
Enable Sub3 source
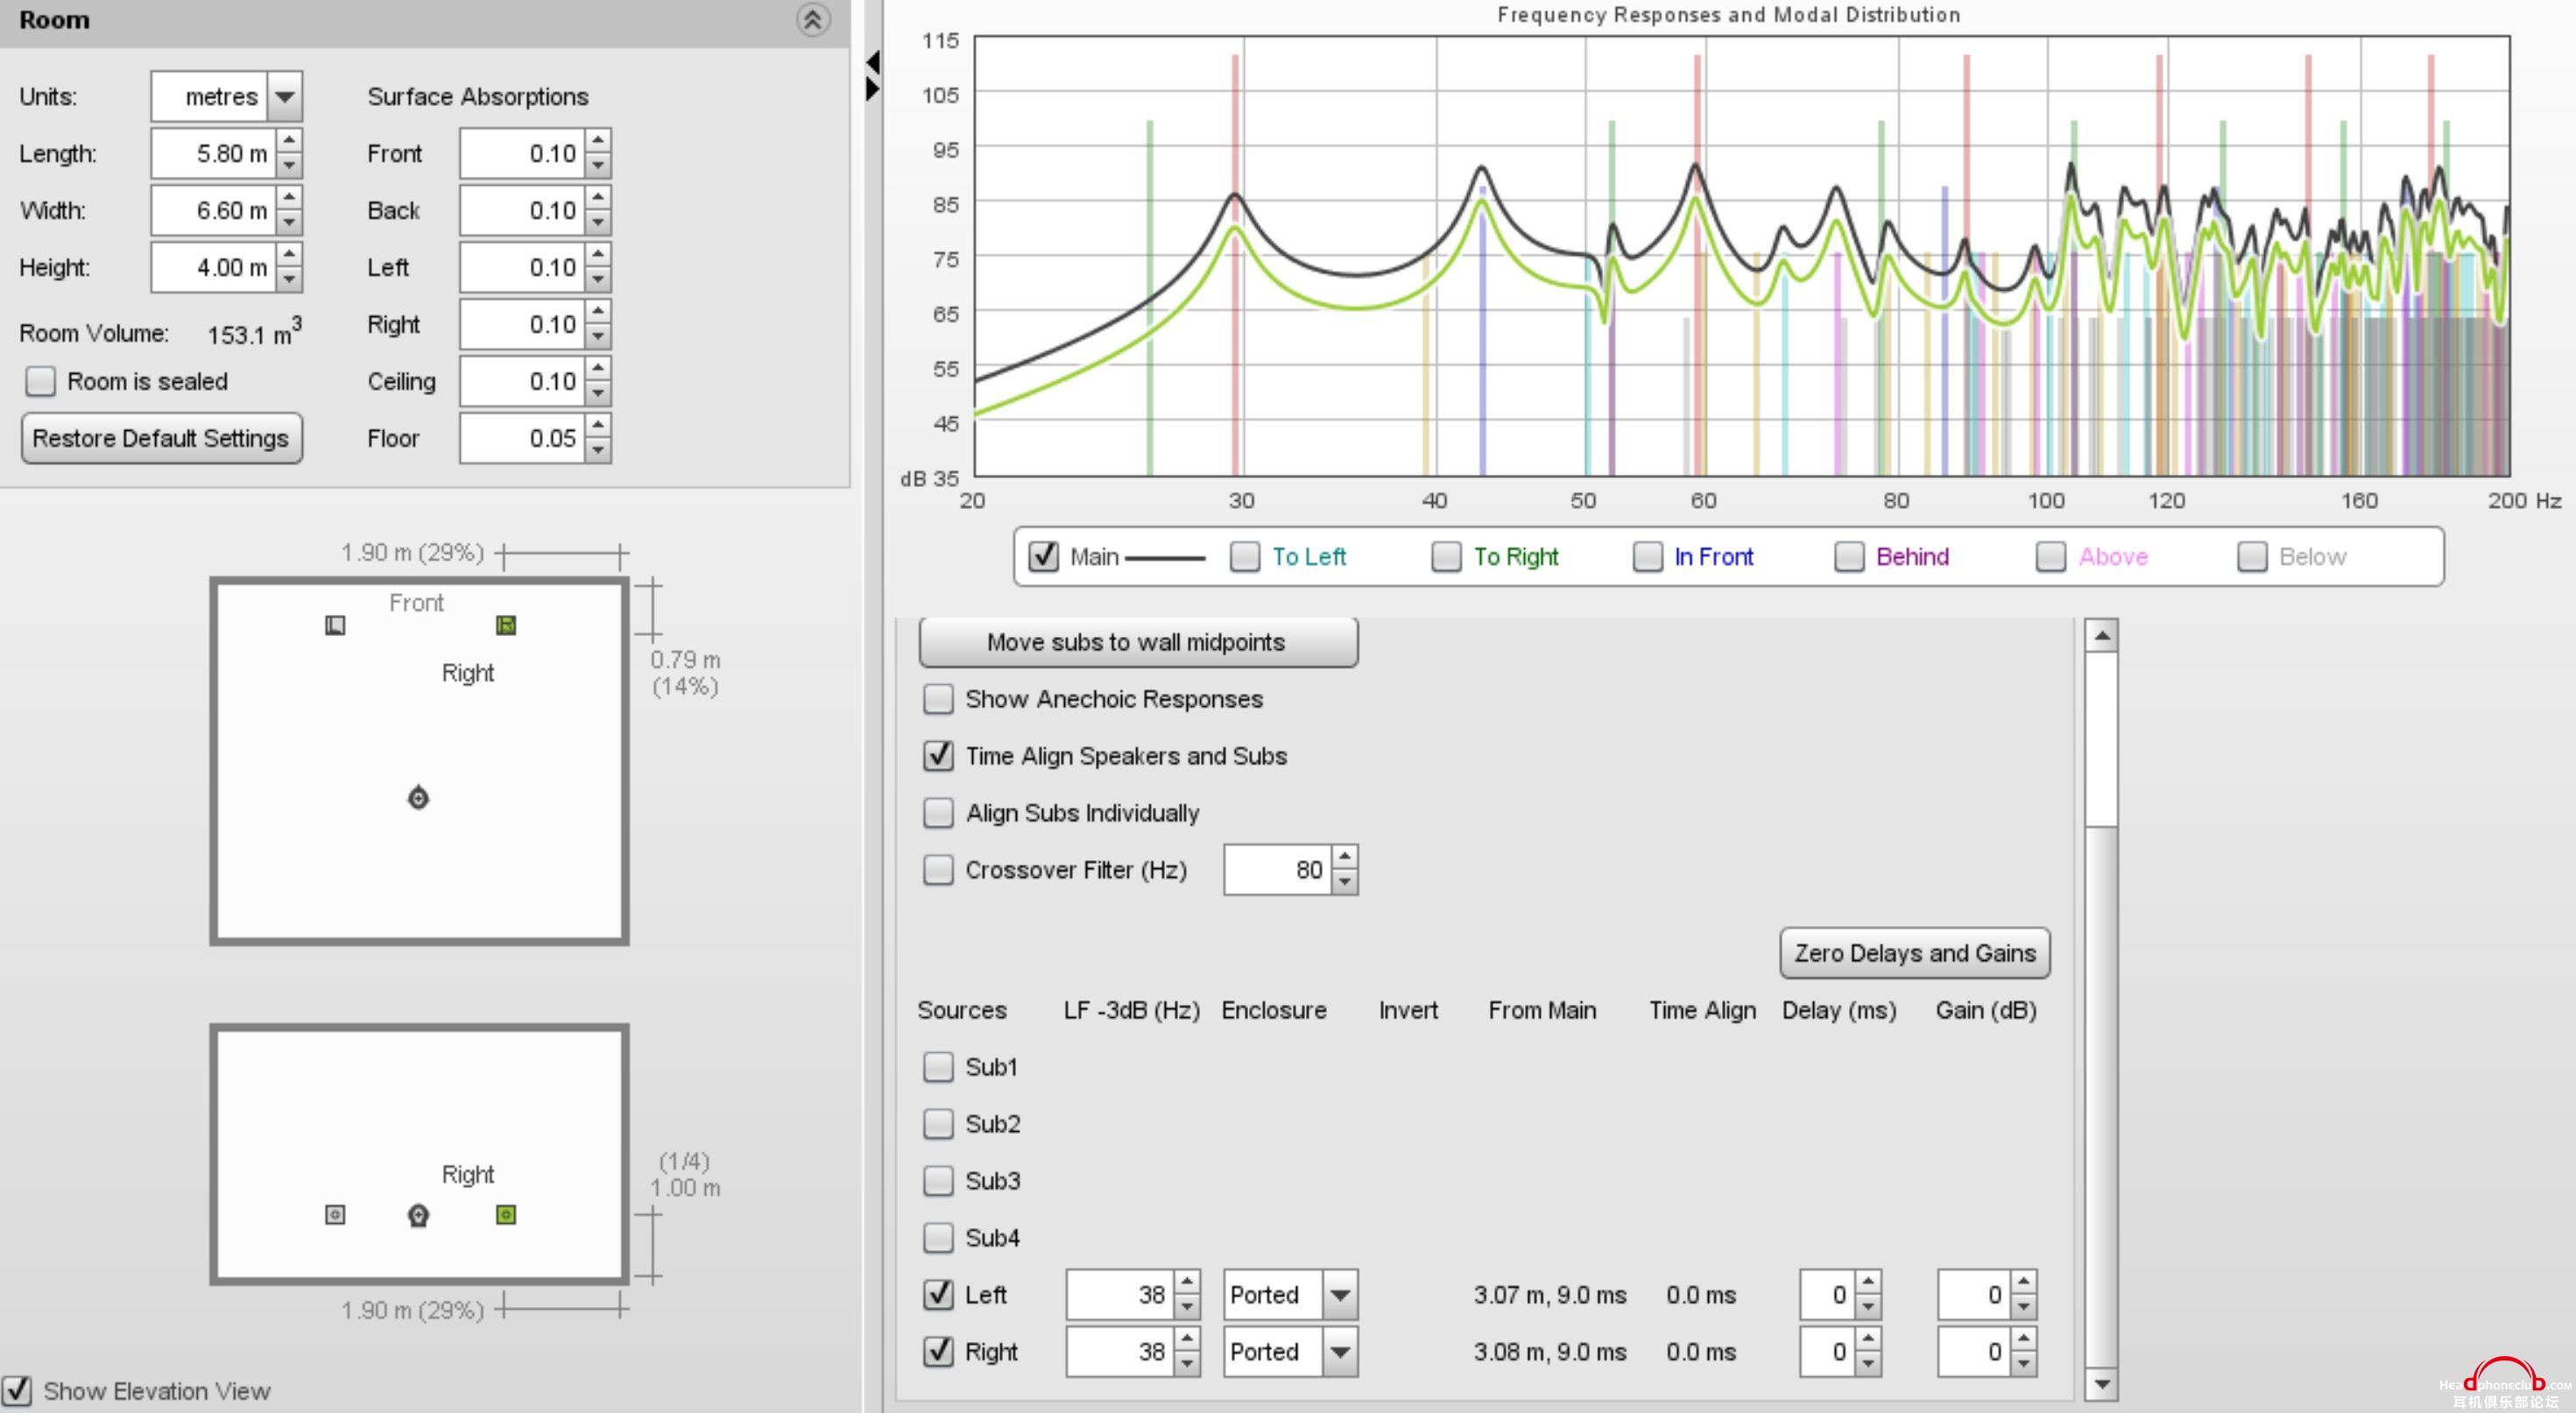(938, 1181)
